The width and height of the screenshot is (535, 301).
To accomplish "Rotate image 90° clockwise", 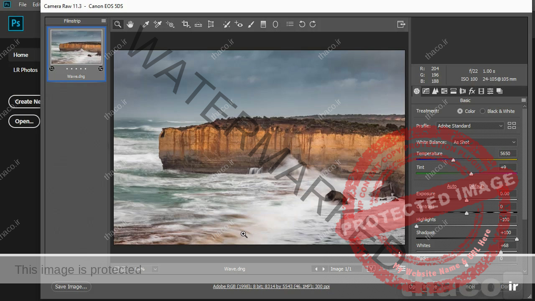I will pyautogui.click(x=313, y=24).
